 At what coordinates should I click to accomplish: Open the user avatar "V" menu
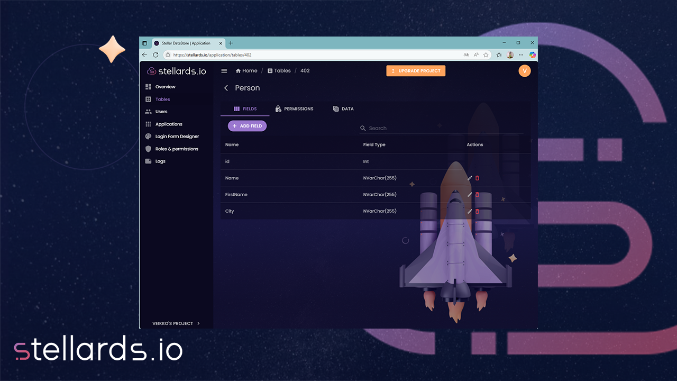(524, 71)
